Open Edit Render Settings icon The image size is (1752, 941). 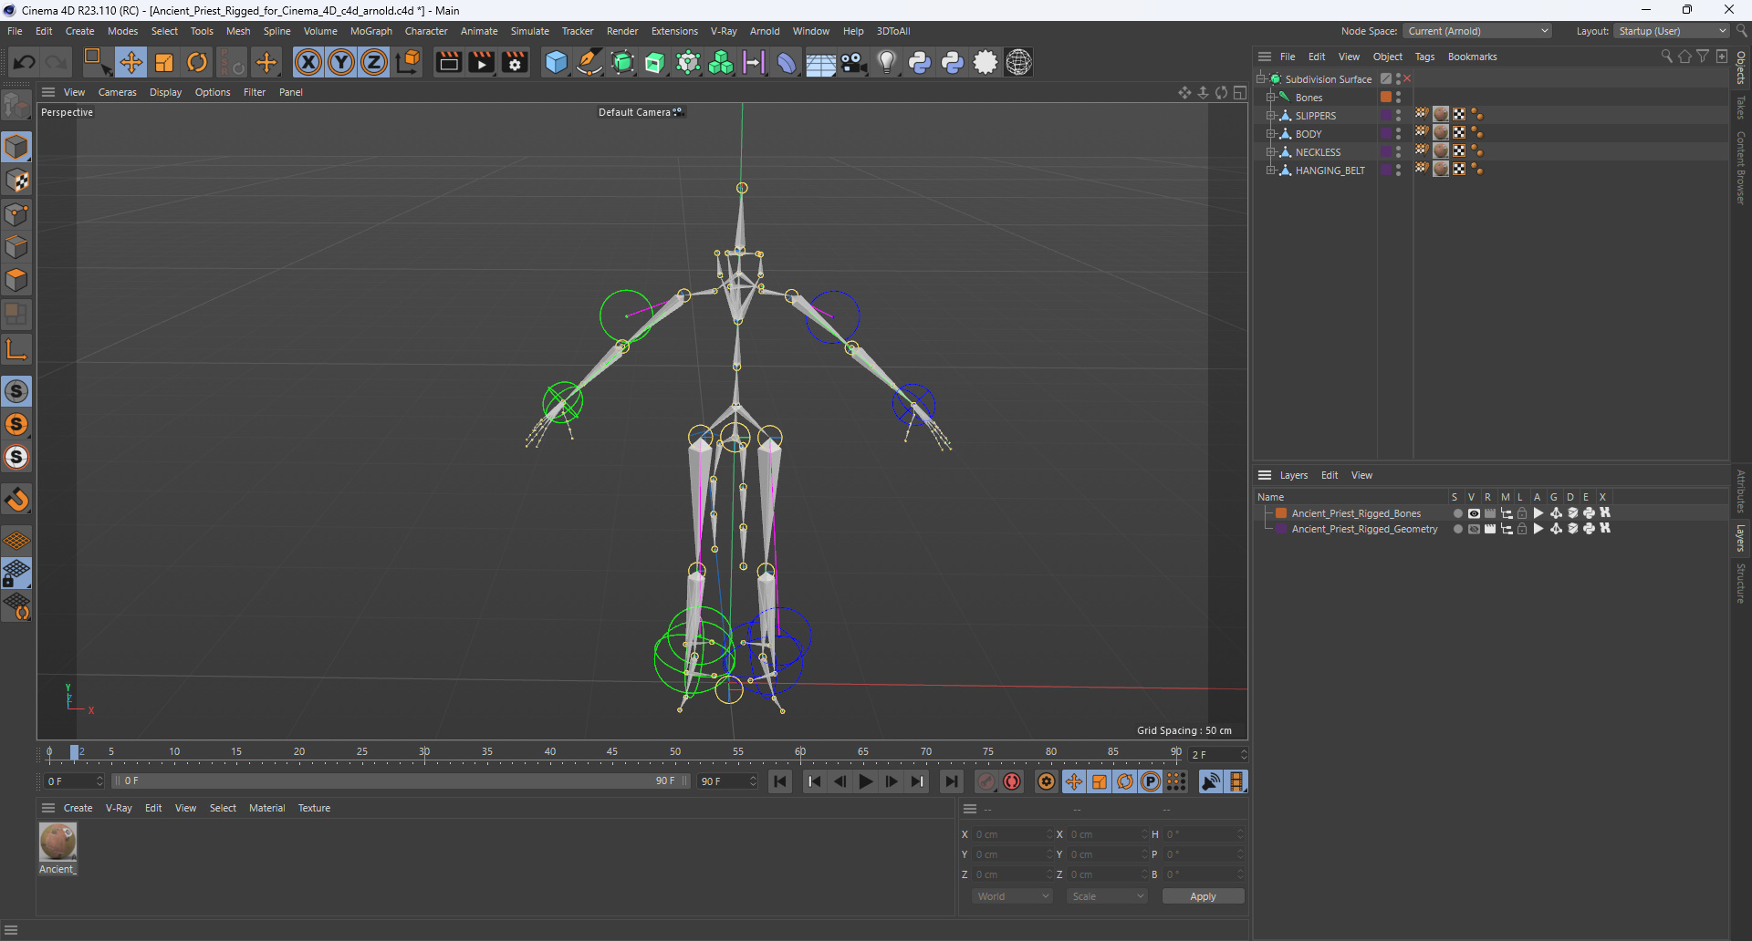pyautogui.click(x=516, y=62)
